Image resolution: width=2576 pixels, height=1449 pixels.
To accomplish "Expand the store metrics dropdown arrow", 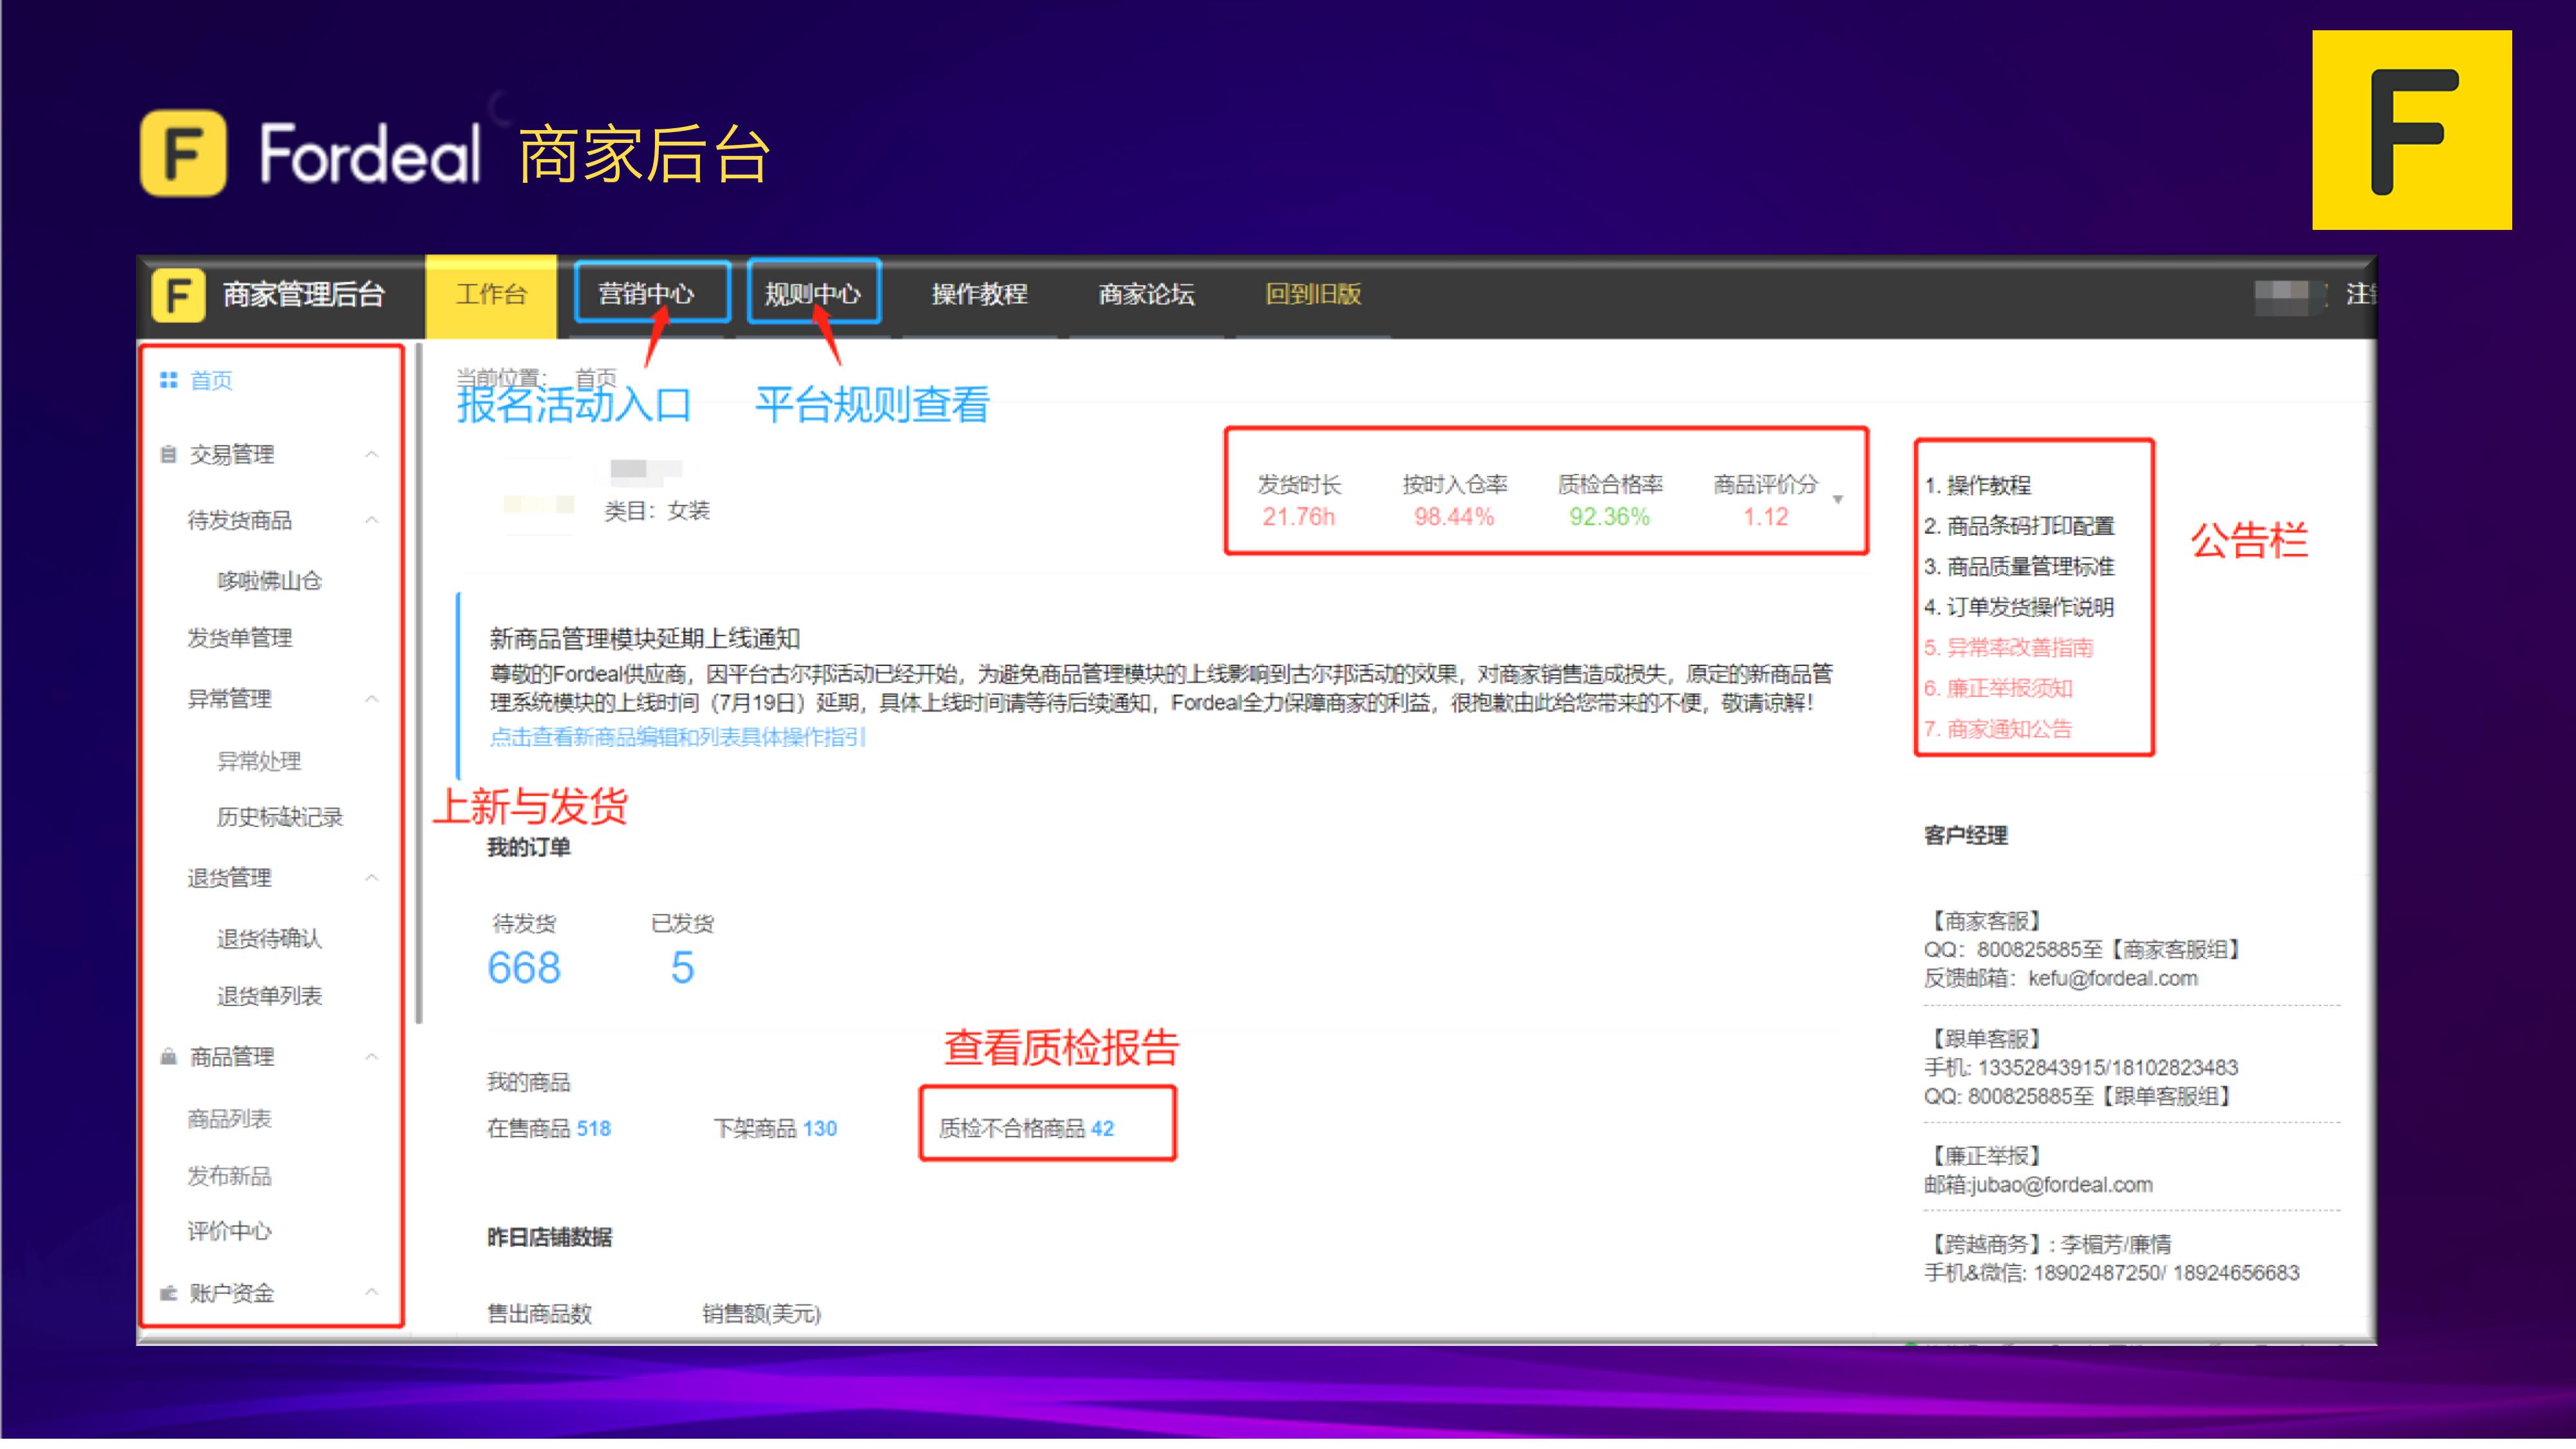I will (x=1838, y=499).
